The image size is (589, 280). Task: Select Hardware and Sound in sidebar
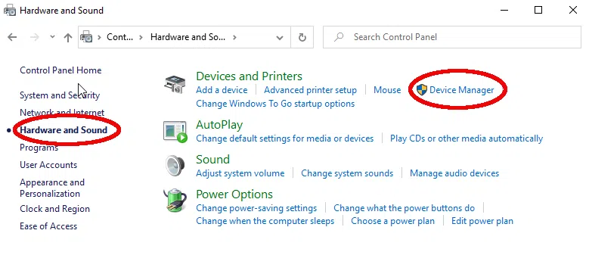[64, 130]
